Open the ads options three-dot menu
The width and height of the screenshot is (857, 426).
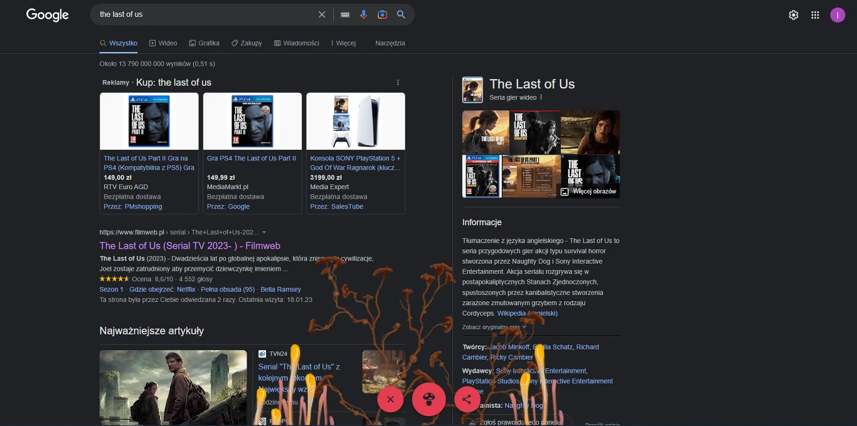[398, 83]
